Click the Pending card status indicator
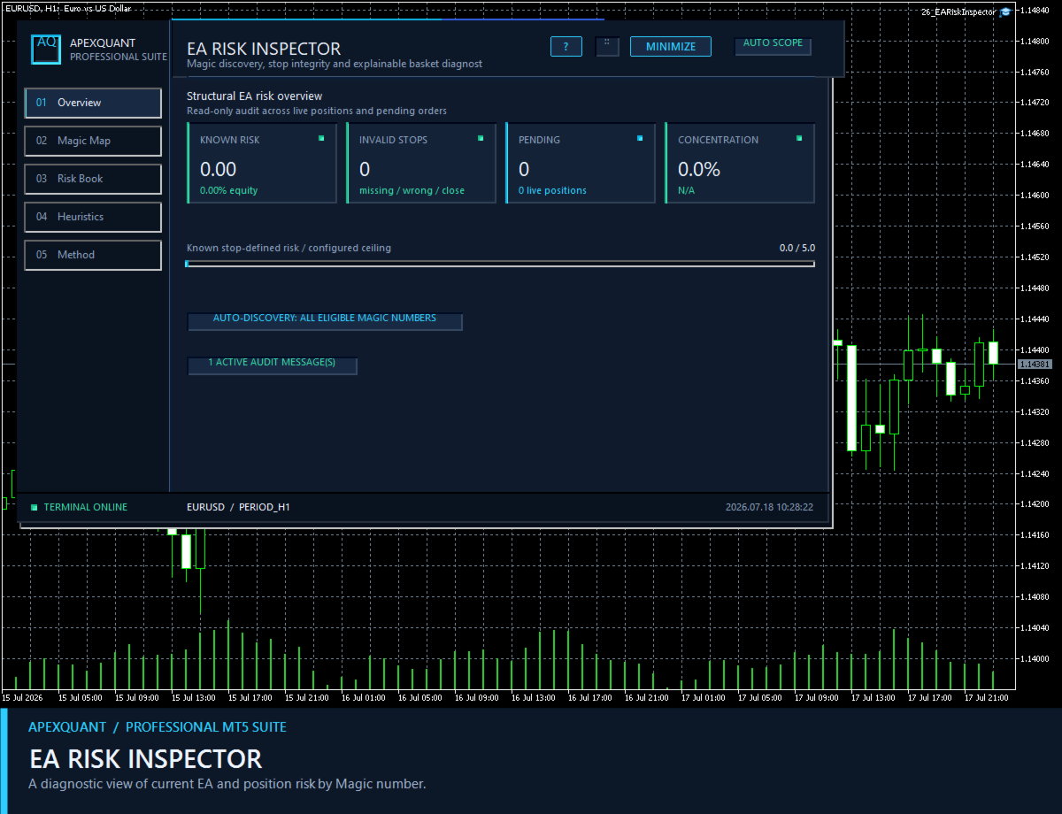Screen dimensions: 1062x814 (x=640, y=138)
